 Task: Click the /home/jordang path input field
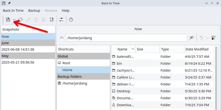click(126, 38)
